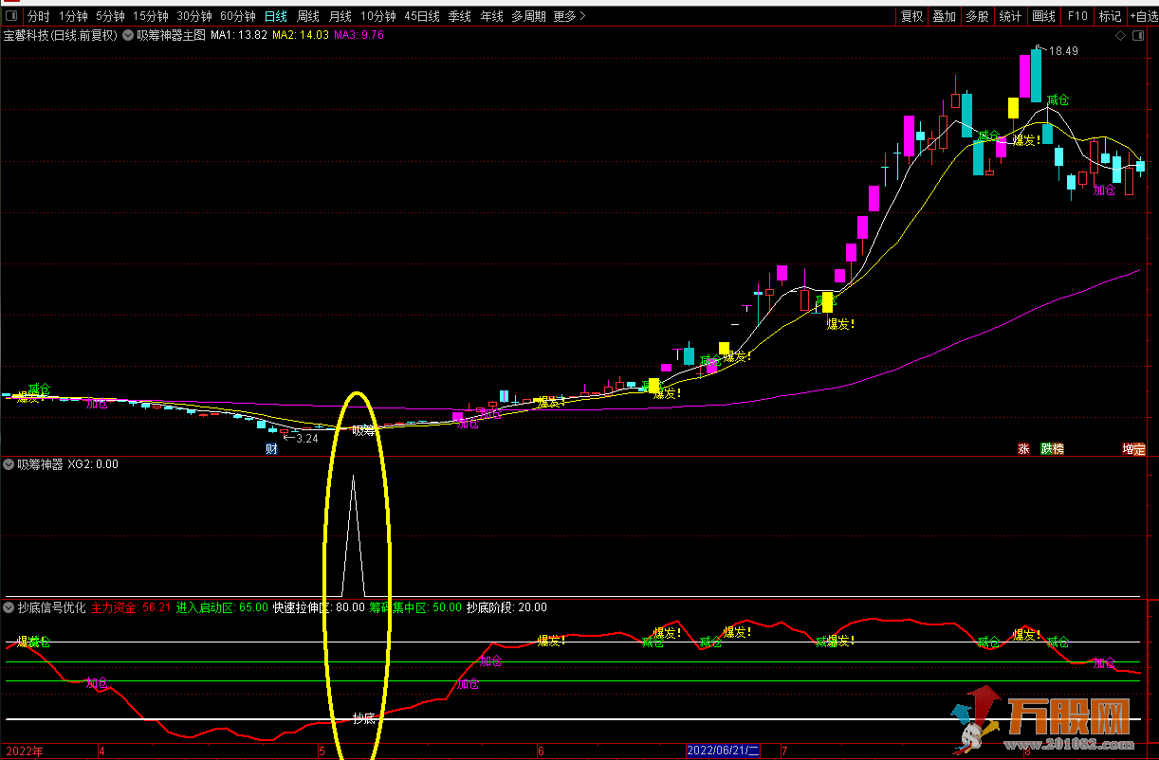Select the 30分钟 period tab

tap(194, 16)
